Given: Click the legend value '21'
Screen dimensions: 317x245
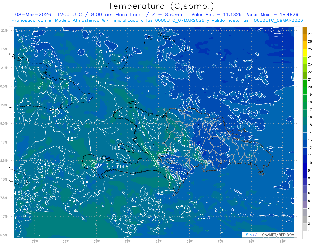Looking at the screenshot, I should point(310,79).
